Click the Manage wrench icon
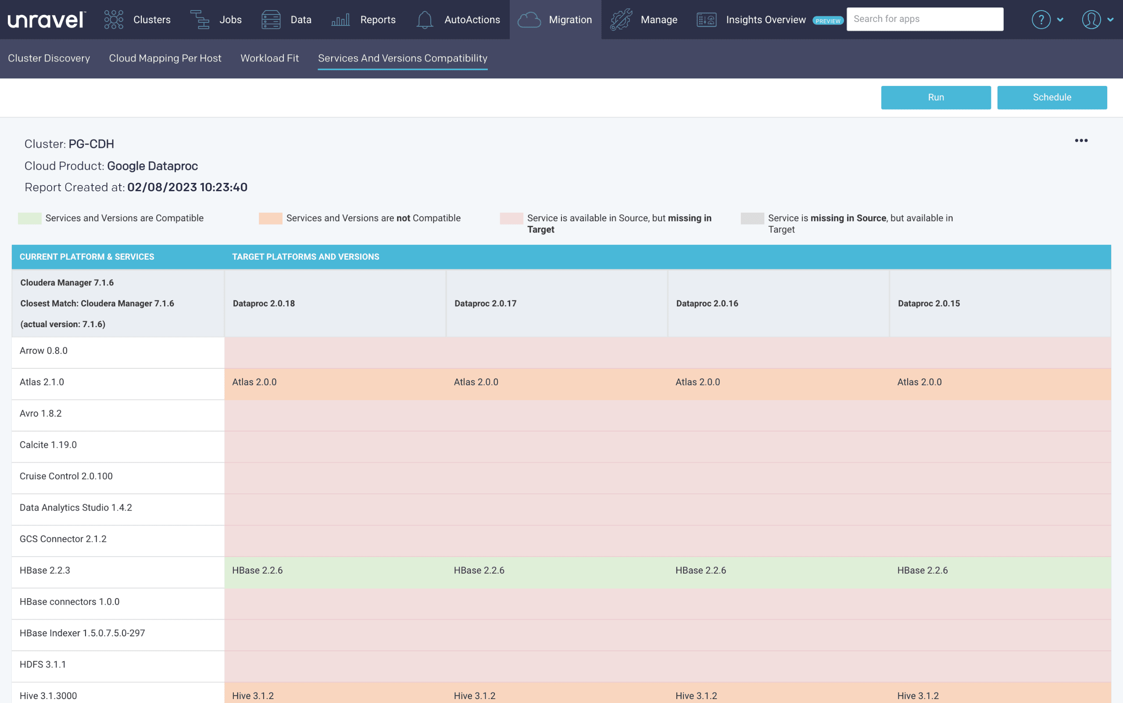This screenshot has width=1123, height=703. [x=621, y=20]
